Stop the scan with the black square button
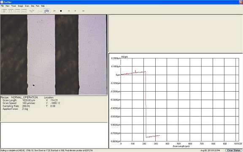The height and width of the screenshot is (152, 243). pyautogui.click(x=61, y=11)
